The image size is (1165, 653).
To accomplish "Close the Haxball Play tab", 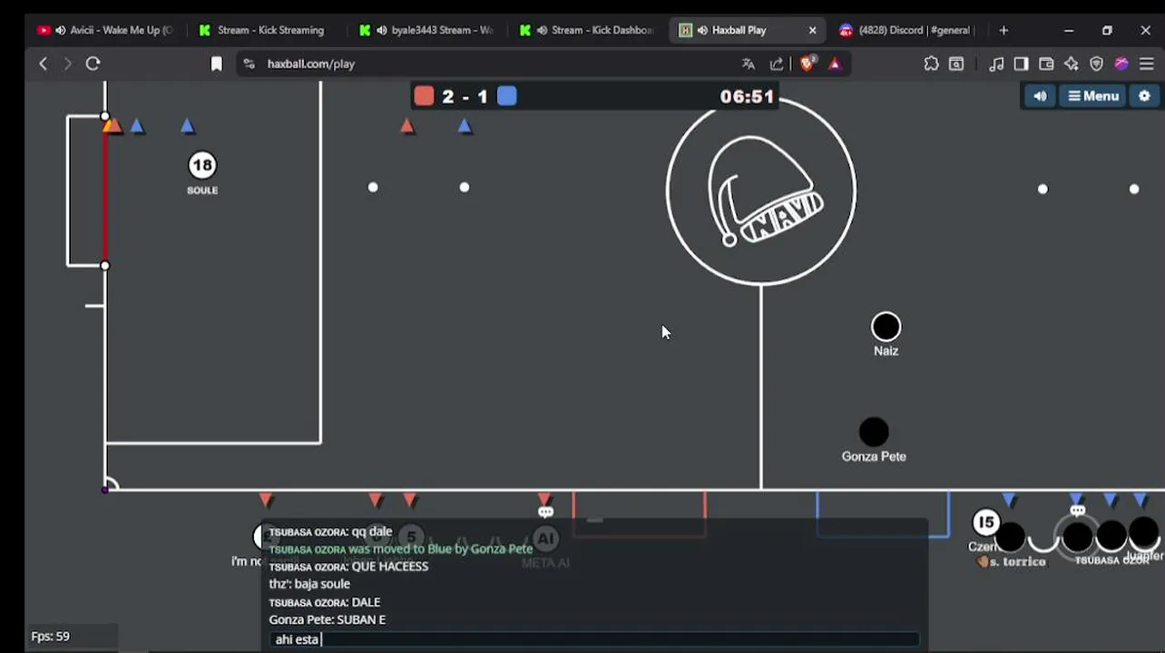I will click(x=812, y=30).
